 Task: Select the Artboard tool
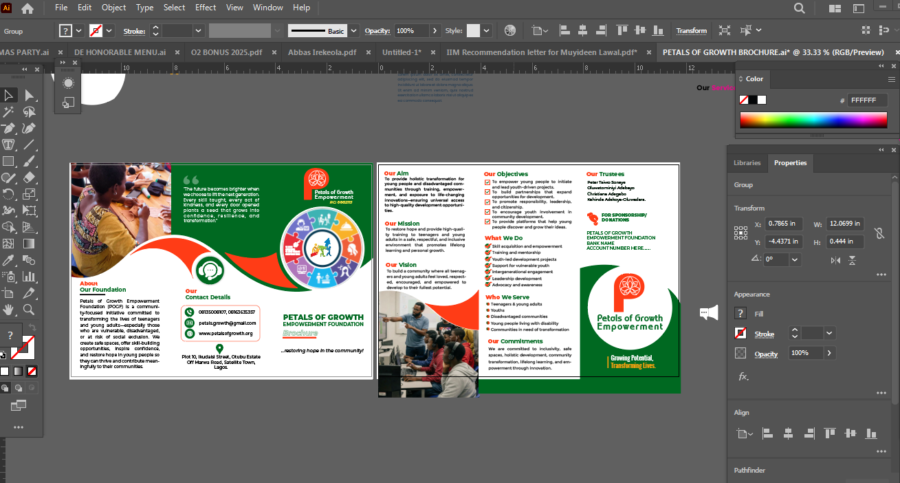(9, 293)
